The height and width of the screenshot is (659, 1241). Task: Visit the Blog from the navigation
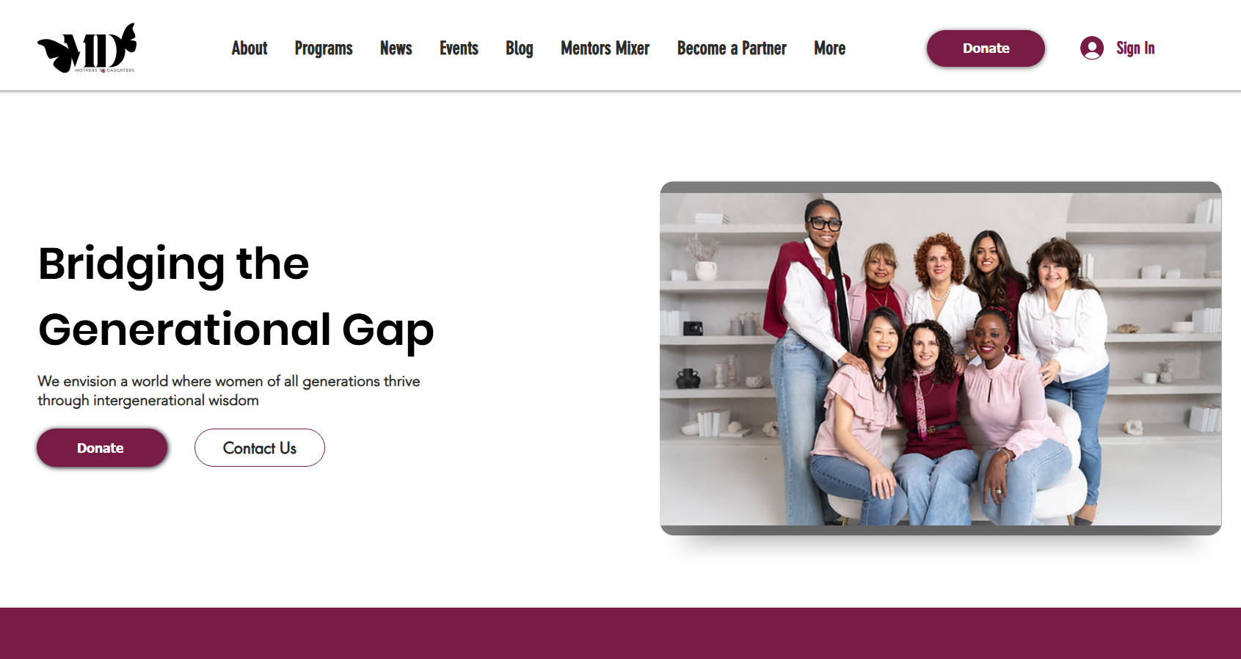point(520,48)
